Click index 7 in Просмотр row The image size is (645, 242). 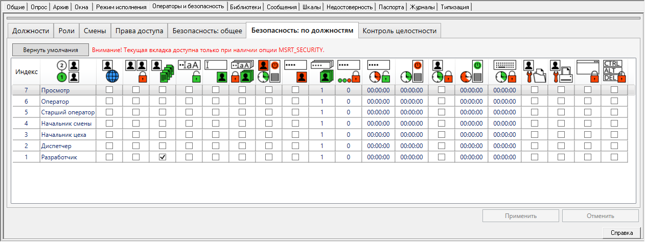coord(26,90)
